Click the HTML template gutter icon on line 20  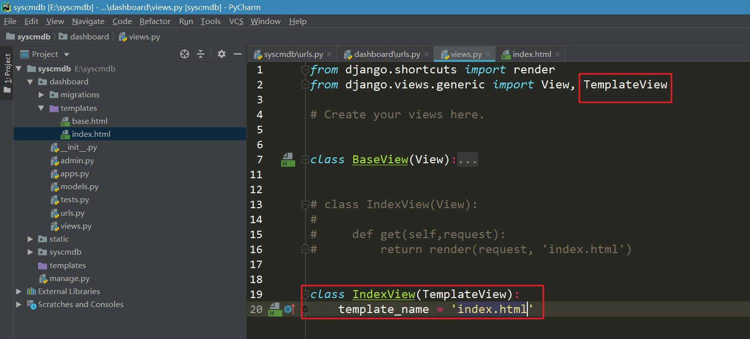(x=275, y=310)
